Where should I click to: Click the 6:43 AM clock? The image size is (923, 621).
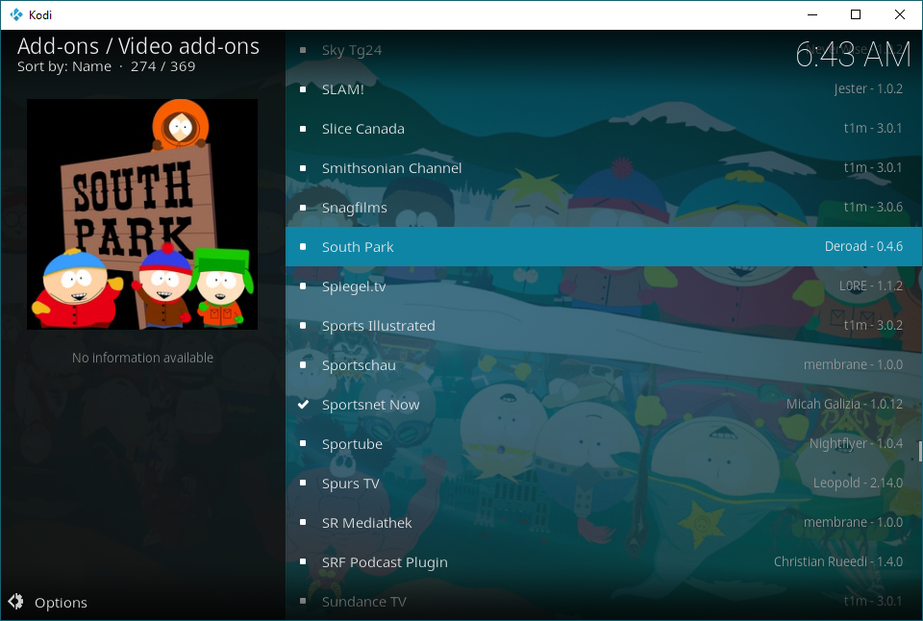point(853,55)
